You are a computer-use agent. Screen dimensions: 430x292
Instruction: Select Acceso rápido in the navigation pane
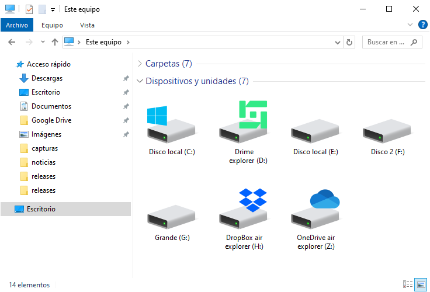tap(48, 64)
